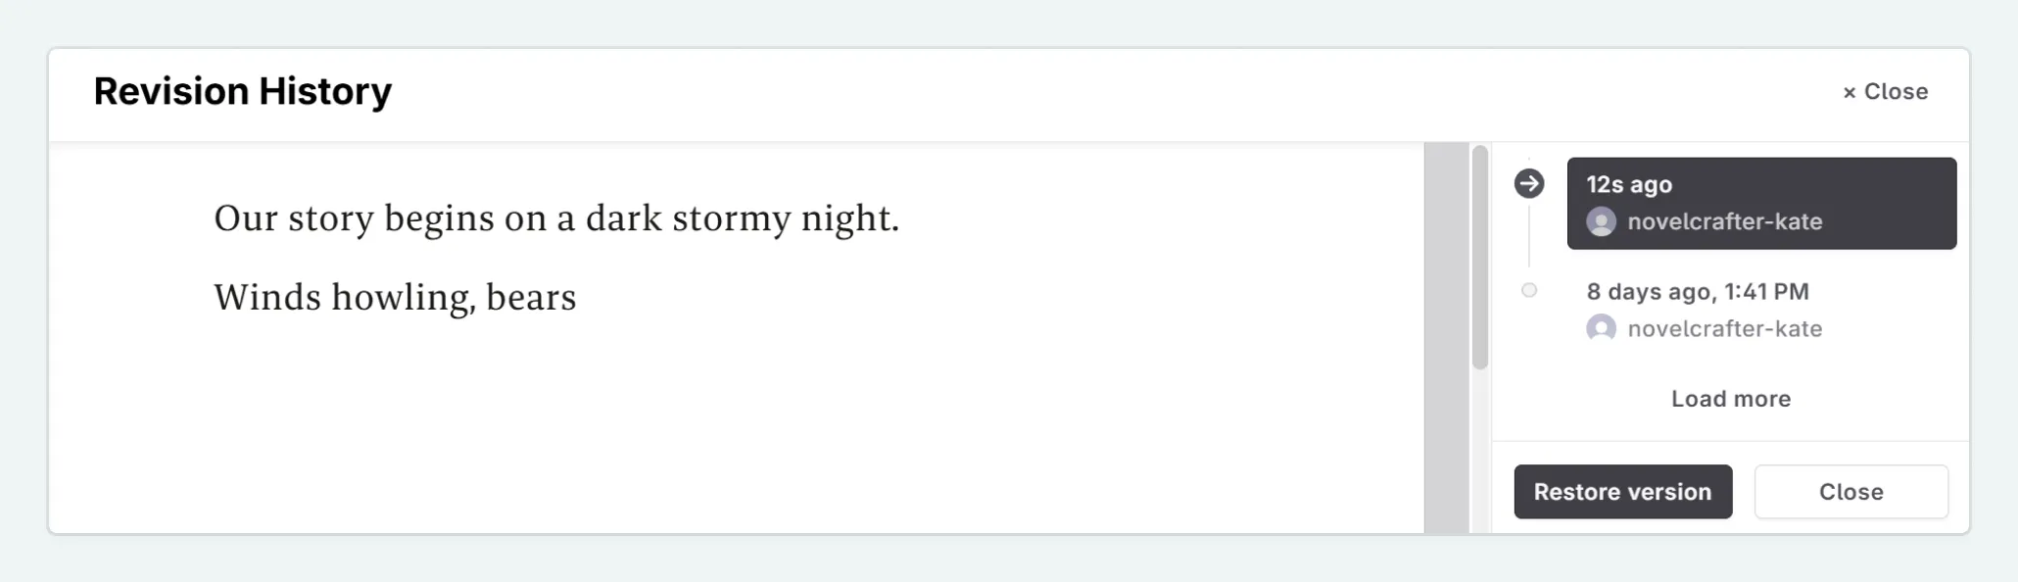Click the Revision History heading

coord(242,91)
